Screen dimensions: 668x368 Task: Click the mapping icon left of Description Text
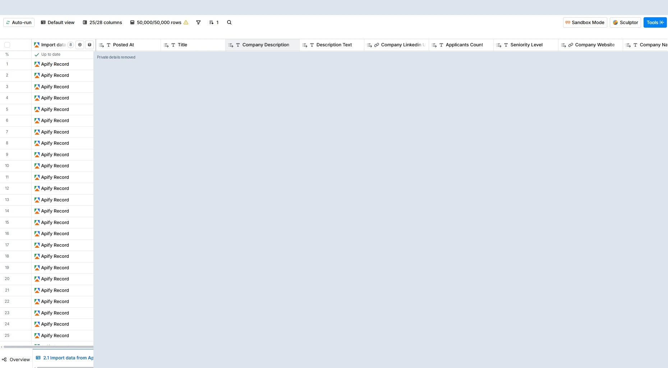(305, 45)
